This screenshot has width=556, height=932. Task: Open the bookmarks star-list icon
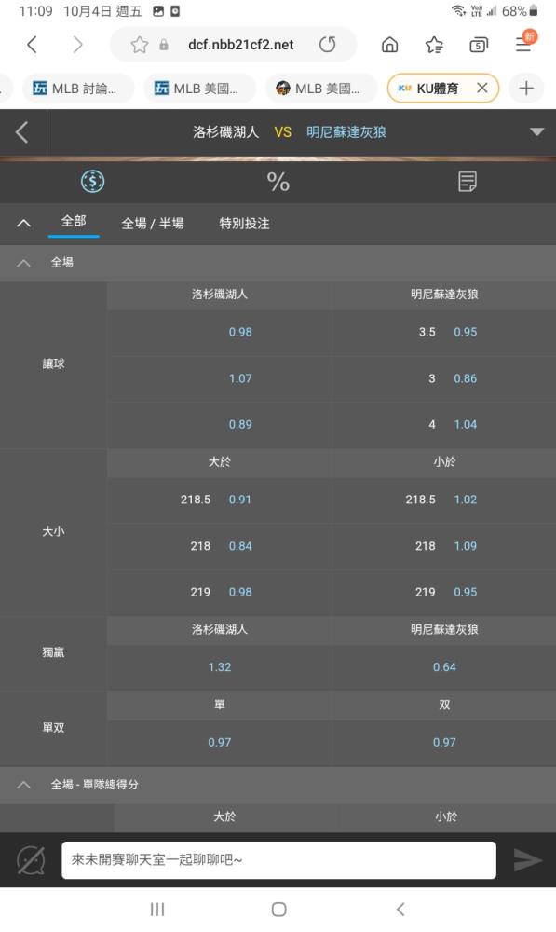click(434, 45)
